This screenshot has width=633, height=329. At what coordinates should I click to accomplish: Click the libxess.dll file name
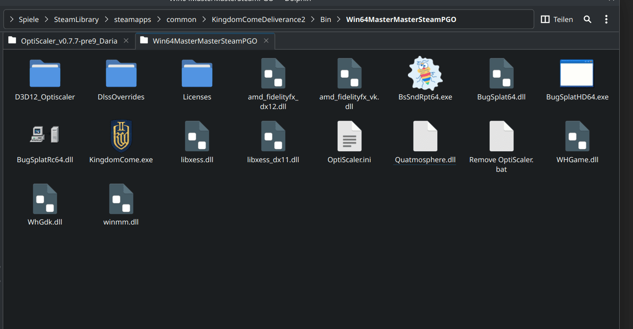coord(197,160)
